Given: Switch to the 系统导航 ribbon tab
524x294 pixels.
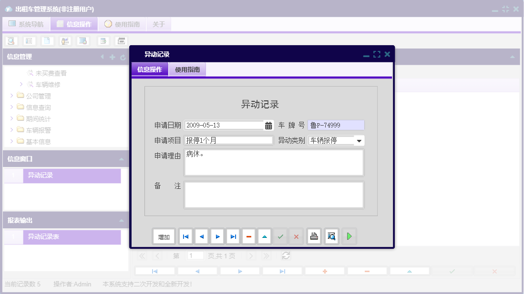Looking at the screenshot, I should pyautogui.click(x=26, y=24).
